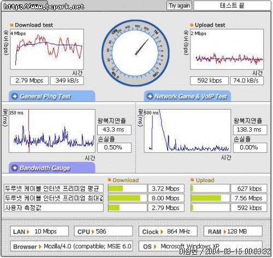Click the 627 kbps upload progress bar
The width and height of the screenshot is (273, 258).
[210, 188]
